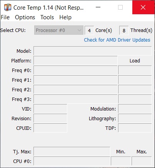Expand the Processor #0 dropdown
155x168 pixels.
coord(59,30)
